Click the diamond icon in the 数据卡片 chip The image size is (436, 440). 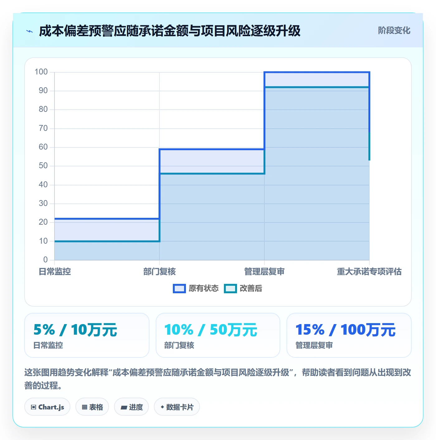pos(162,407)
